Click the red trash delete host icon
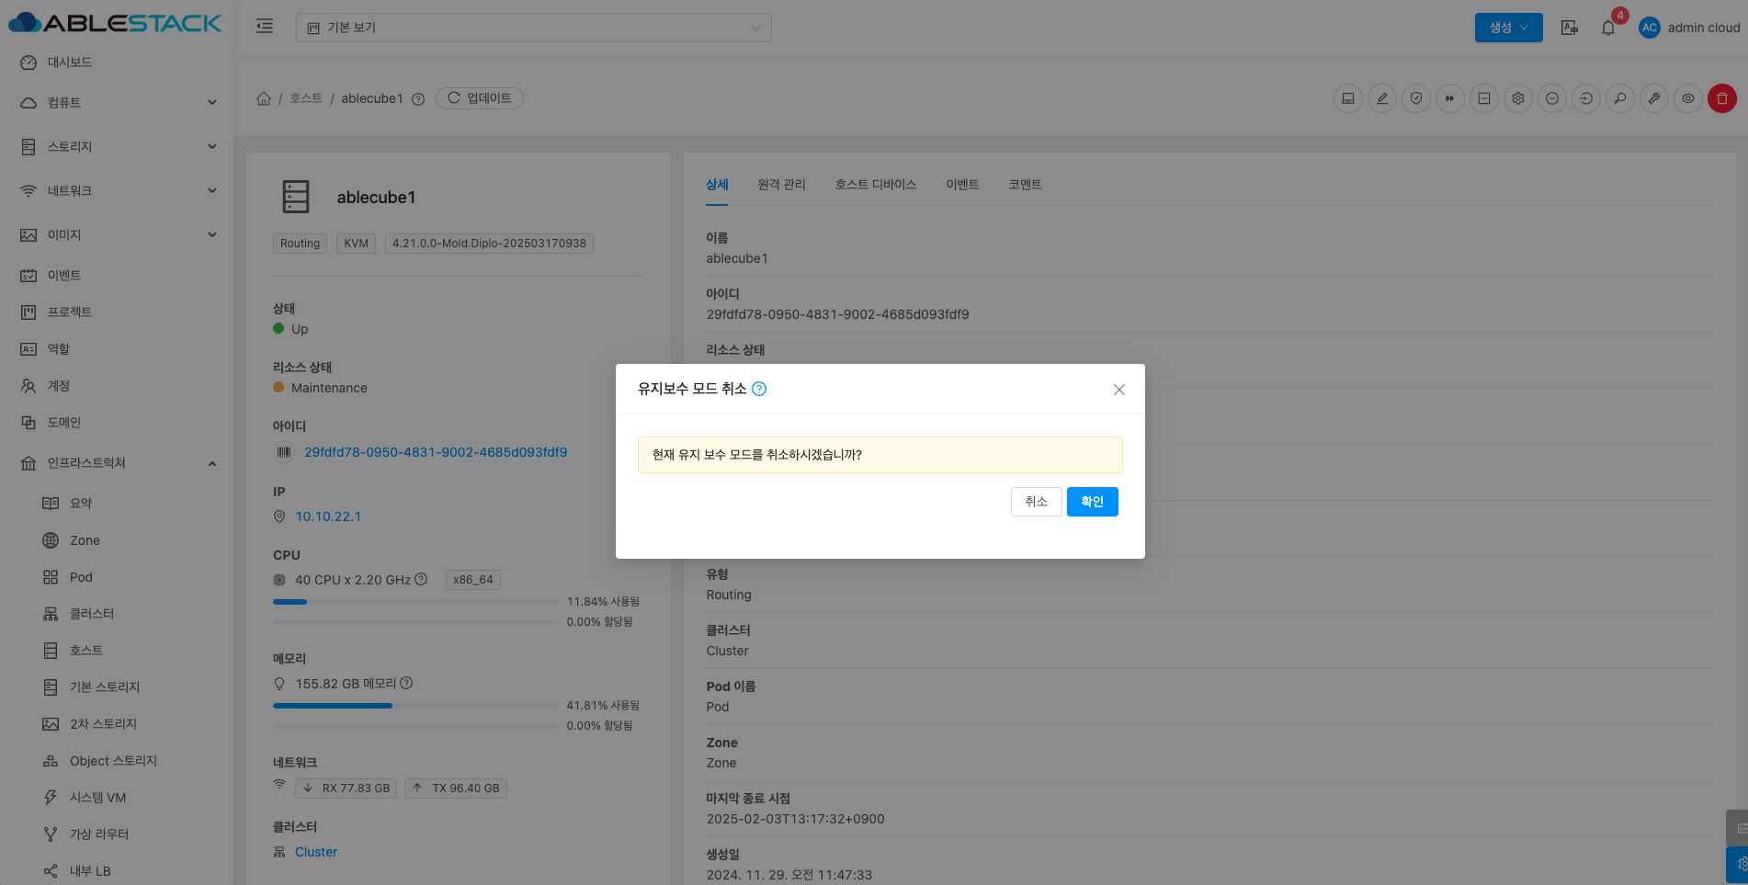The image size is (1748, 885). point(1721,98)
